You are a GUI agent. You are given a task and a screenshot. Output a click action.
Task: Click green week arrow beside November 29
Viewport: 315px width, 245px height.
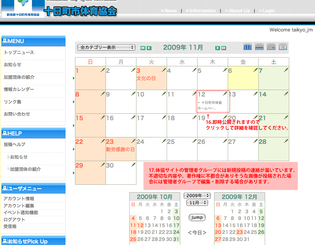point(74,173)
